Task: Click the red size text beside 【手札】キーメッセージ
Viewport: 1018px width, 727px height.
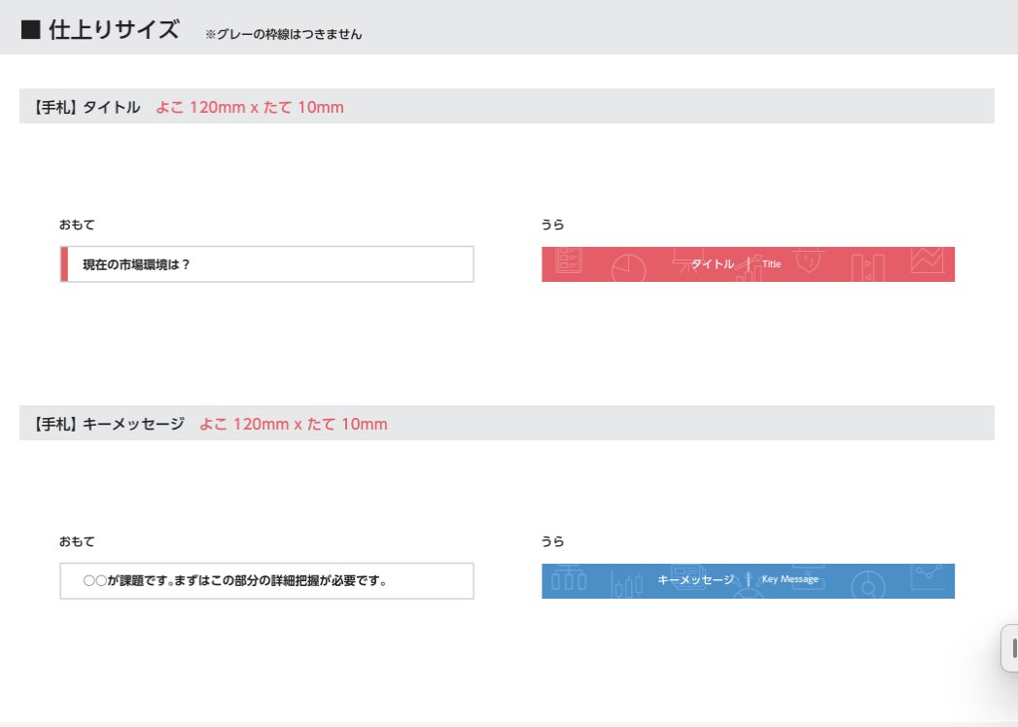Action: point(294,424)
